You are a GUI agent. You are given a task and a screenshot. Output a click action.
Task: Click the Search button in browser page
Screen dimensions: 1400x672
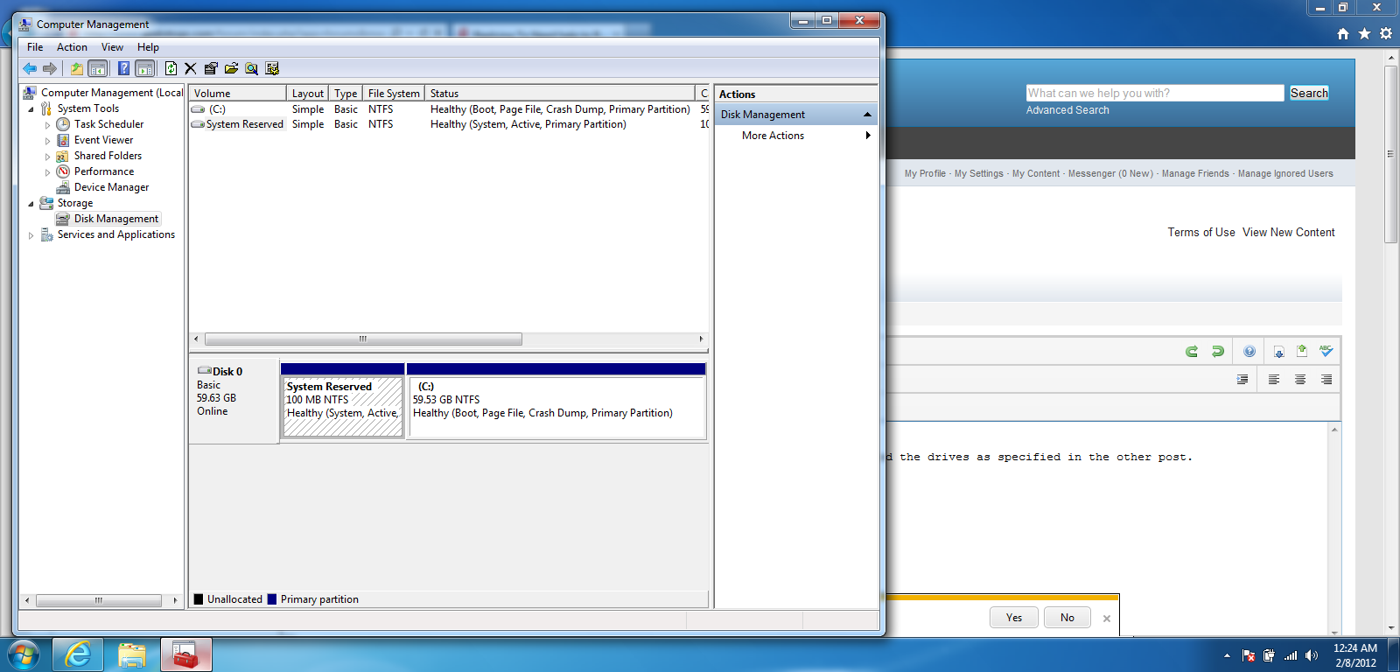[x=1309, y=93]
